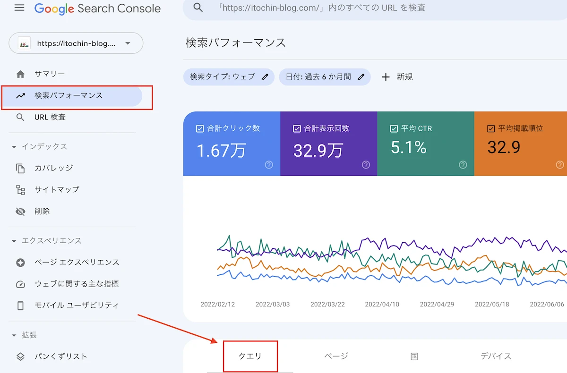Edit the 日付: 過去 6 か月間 filter chip
Image resolution: width=567 pixels, height=373 pixels.
325,76
